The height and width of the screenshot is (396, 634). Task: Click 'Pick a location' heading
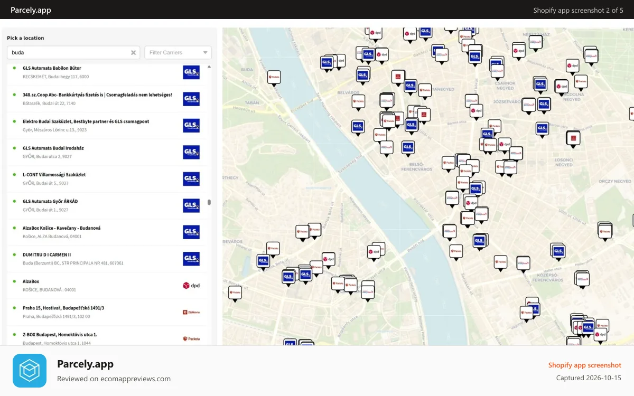click(x=25, y=38)
